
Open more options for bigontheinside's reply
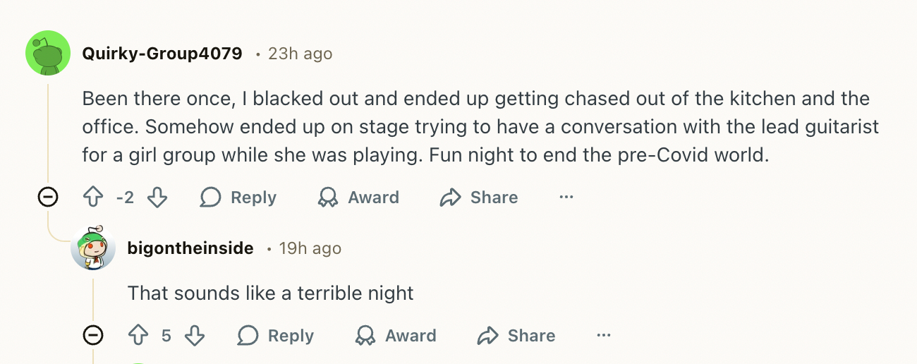603,336
